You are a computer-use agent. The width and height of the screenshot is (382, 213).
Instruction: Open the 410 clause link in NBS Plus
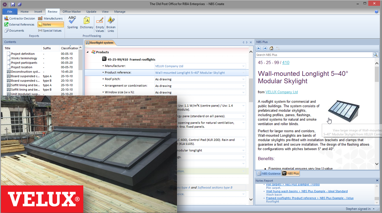(286, 63)
